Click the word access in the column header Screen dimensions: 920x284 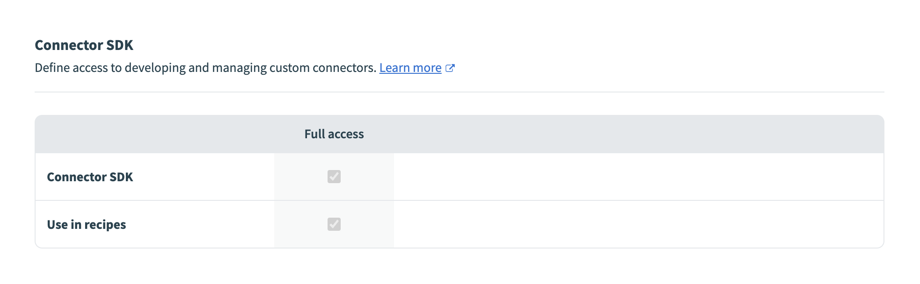tap(346, 135)
